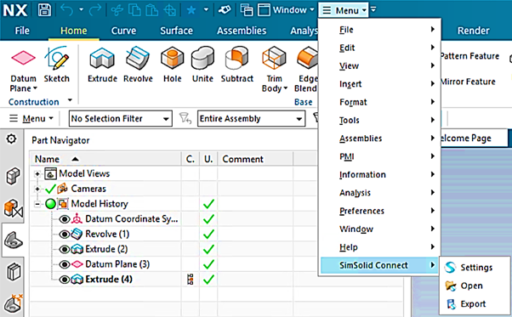
Task: Switch to the Assemblies ribbon tab
Action: coord(242,31)
